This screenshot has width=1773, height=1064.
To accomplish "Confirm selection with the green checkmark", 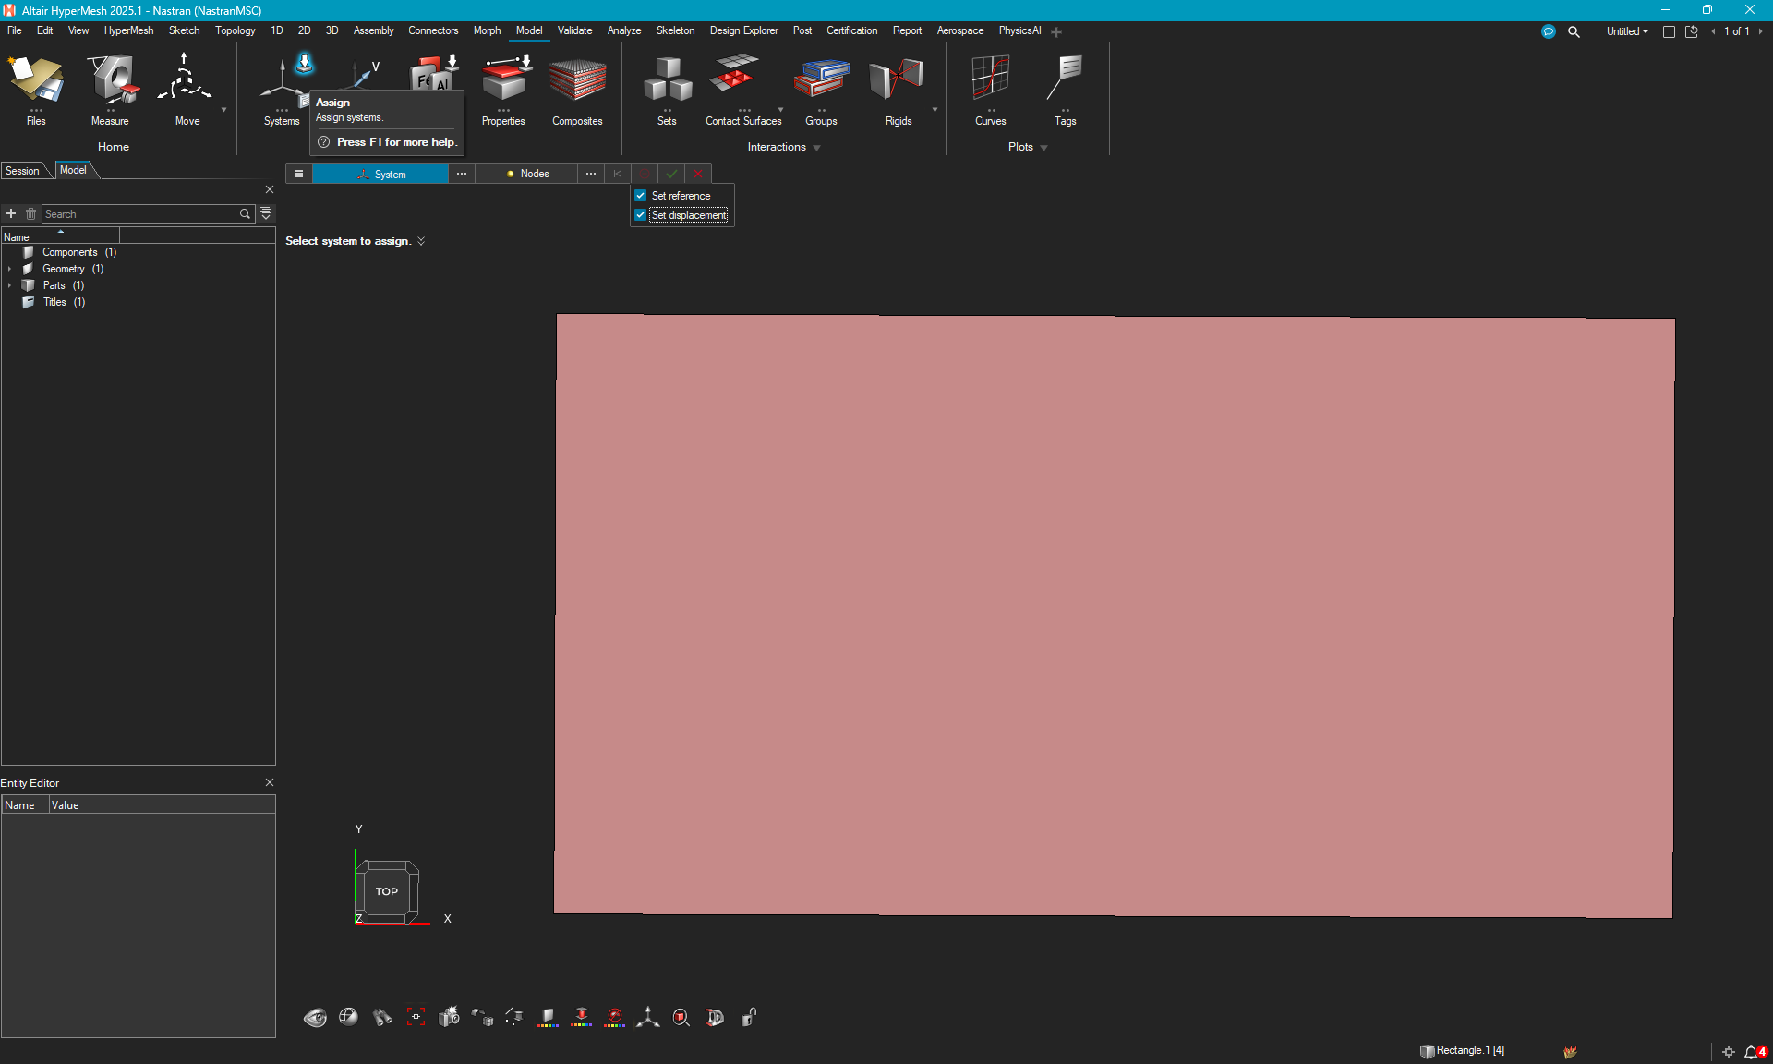I will [671, 174].
